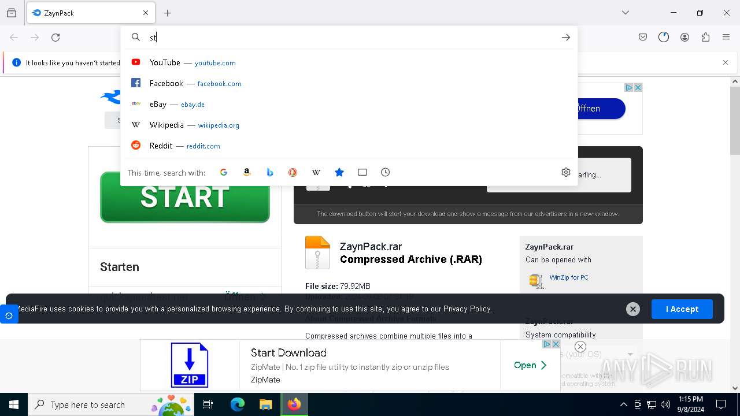Screen dimensions: 740x416
Task: Launch Microsoft Edge from the taskbar
Action: coord(238,404)
